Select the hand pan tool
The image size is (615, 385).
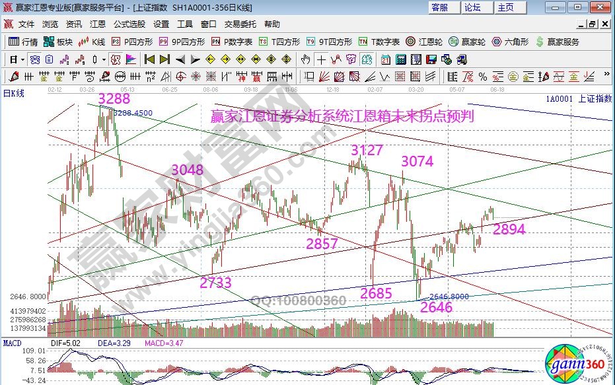pos(307,59)
